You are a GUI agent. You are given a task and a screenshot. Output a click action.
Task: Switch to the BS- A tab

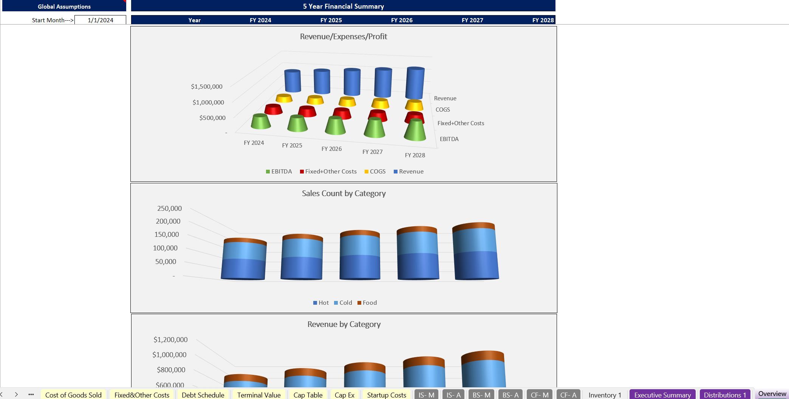(x=511, y=394)
